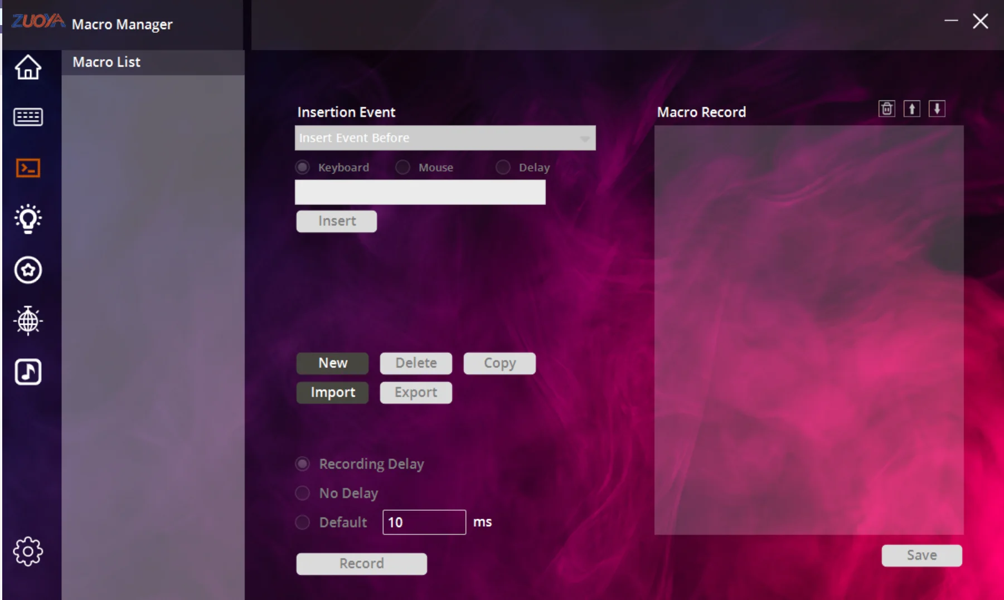1004x600 pixels.
Task: Open the settings gear icon
Action: tap(28, 552)
